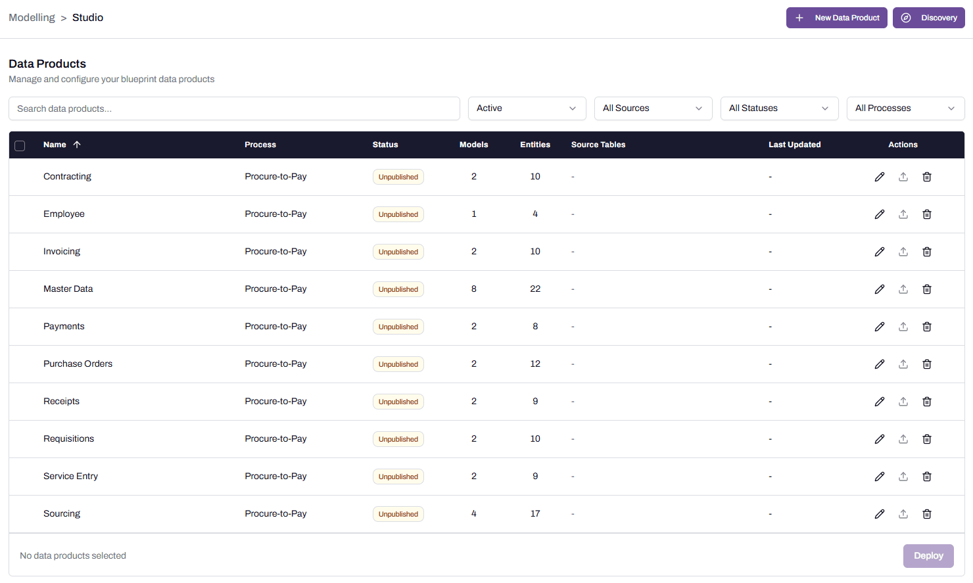Click Unpublished badge in Sourcing row
973x583 pixels.
[x=398, y=514]
